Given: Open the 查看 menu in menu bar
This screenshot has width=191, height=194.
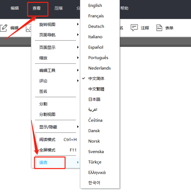Looking at the screenshot, I should tap(37, 8).
